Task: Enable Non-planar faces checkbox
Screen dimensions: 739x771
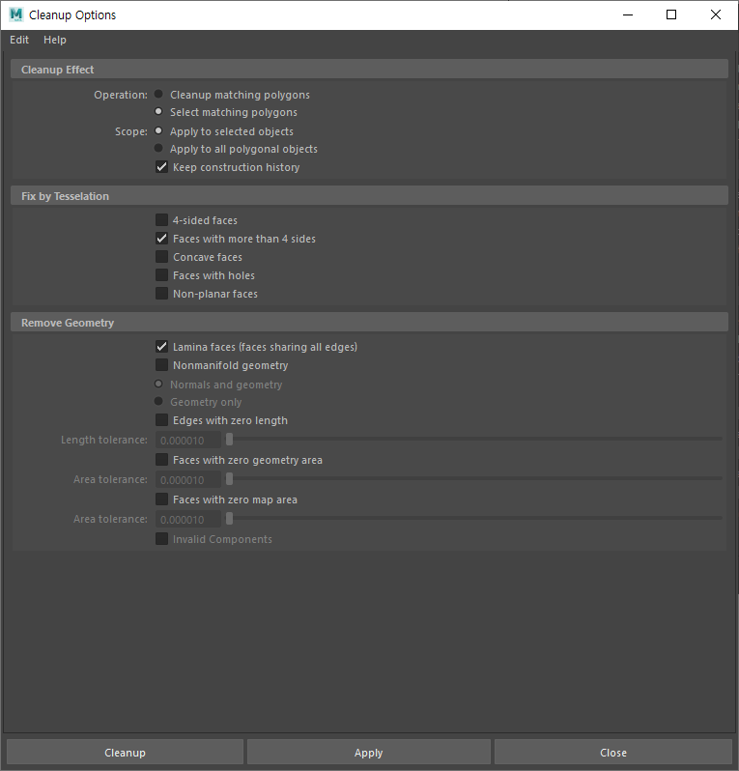Action: [x=161, y=294]
